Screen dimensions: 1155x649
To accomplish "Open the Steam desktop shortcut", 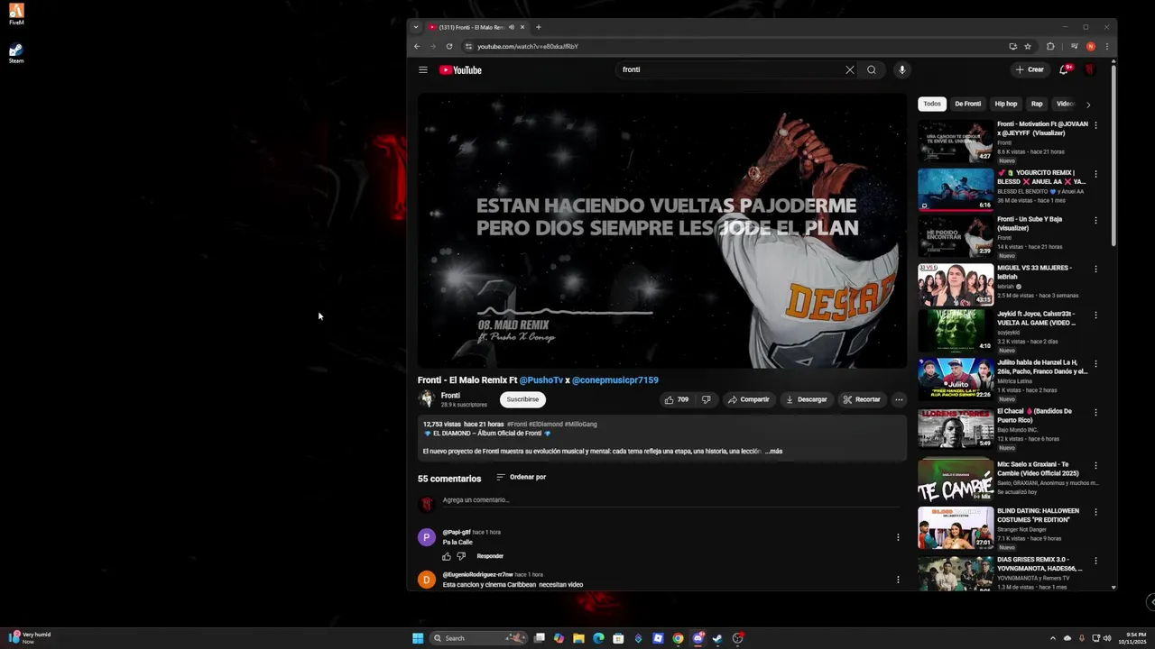I will (16, 53).
